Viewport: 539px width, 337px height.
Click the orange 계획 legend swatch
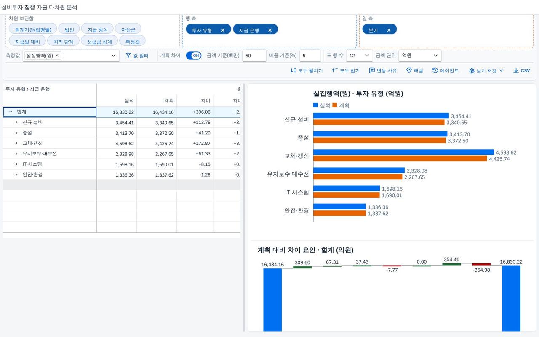coord(335,105)
